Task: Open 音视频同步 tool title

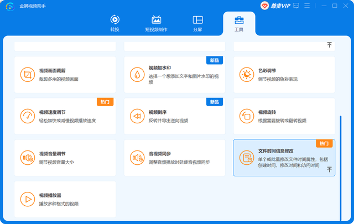Action: pyautogui.click(x=160, y=154)
